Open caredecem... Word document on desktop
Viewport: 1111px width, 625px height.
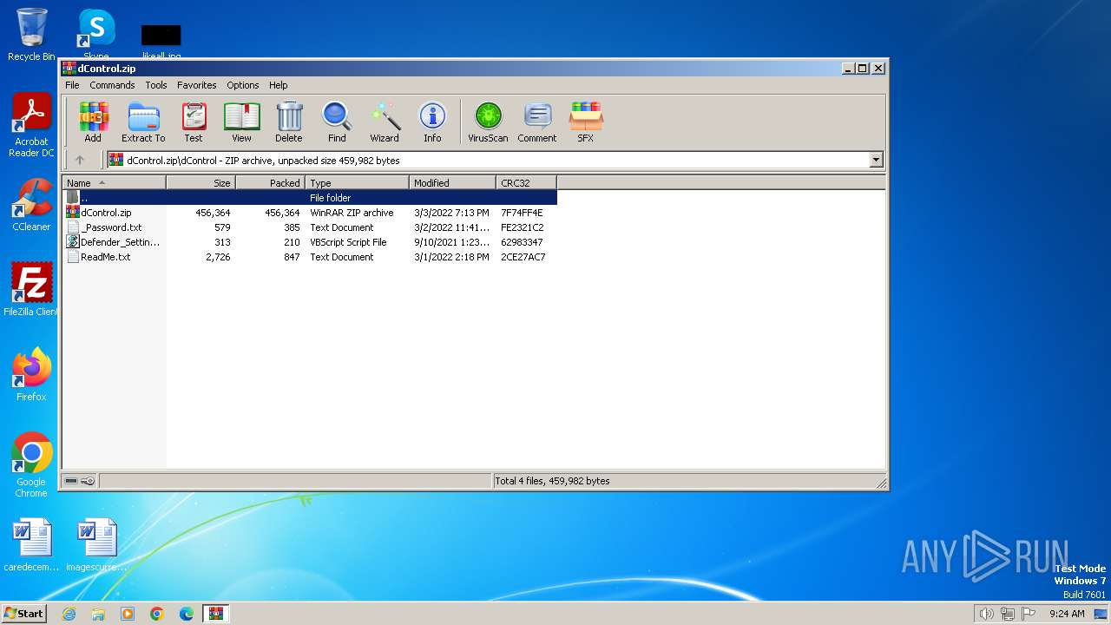point(31,545)
